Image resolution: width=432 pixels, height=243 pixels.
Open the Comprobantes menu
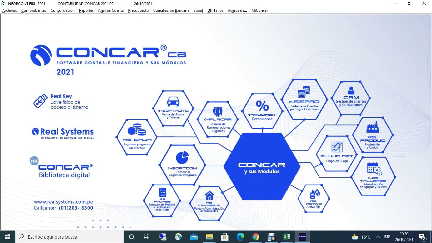(x=34, y=10)
